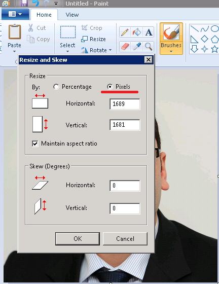This screenshot has height=284, width=219.
Task: Select the Pixels radio button
Action: [x=110, y=87]
